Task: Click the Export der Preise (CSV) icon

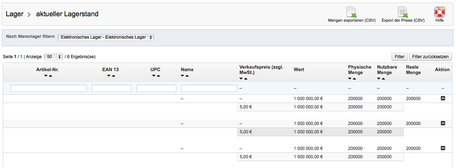Action: (x=403, y=12)
